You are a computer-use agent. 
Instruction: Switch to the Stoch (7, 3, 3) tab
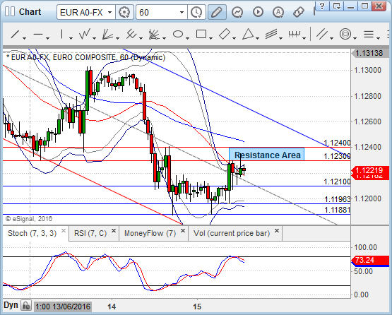click(x=32, y=233)
